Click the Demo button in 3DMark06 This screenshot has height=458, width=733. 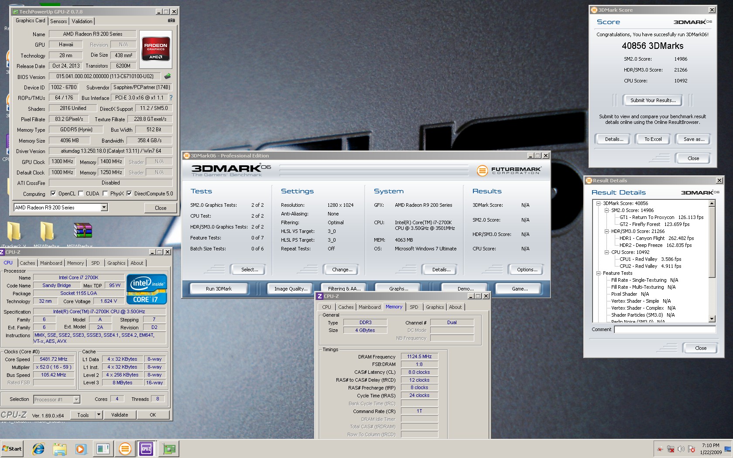pos(466,289)
